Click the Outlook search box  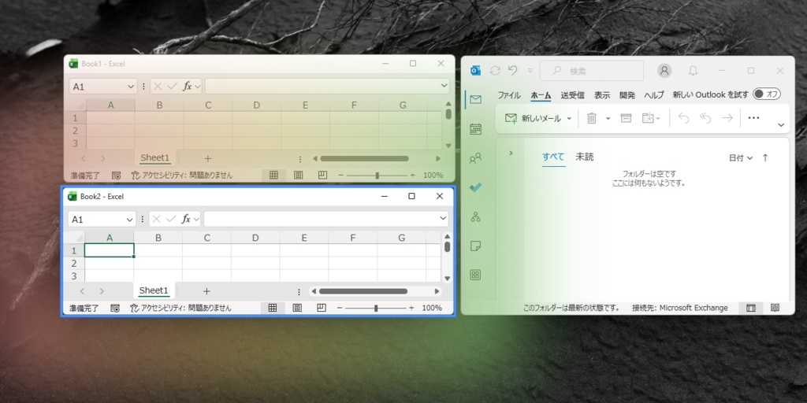tap(591, 71)
